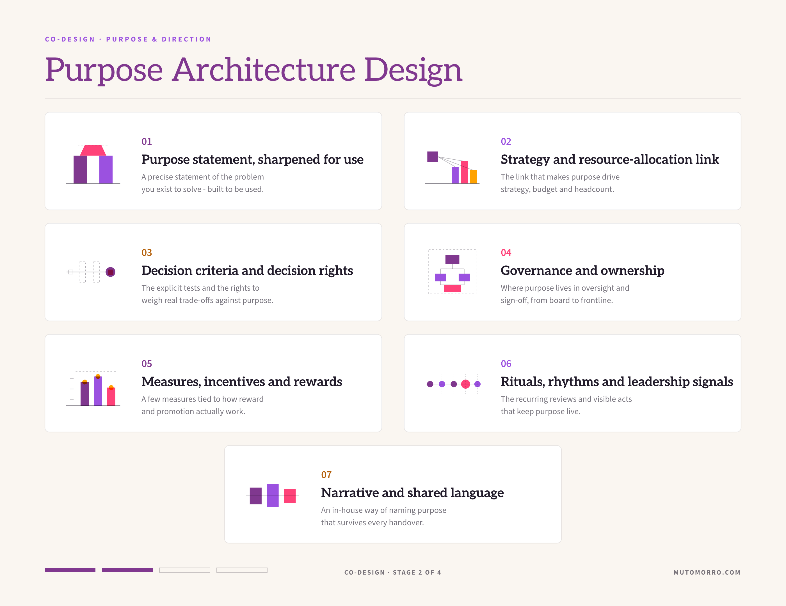Click card number 06
The image size is (786, 606).
[506, 364]
